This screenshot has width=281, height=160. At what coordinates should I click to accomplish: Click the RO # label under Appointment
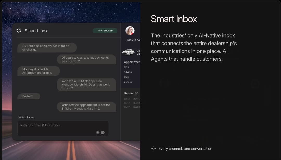(x=126, y=67)
